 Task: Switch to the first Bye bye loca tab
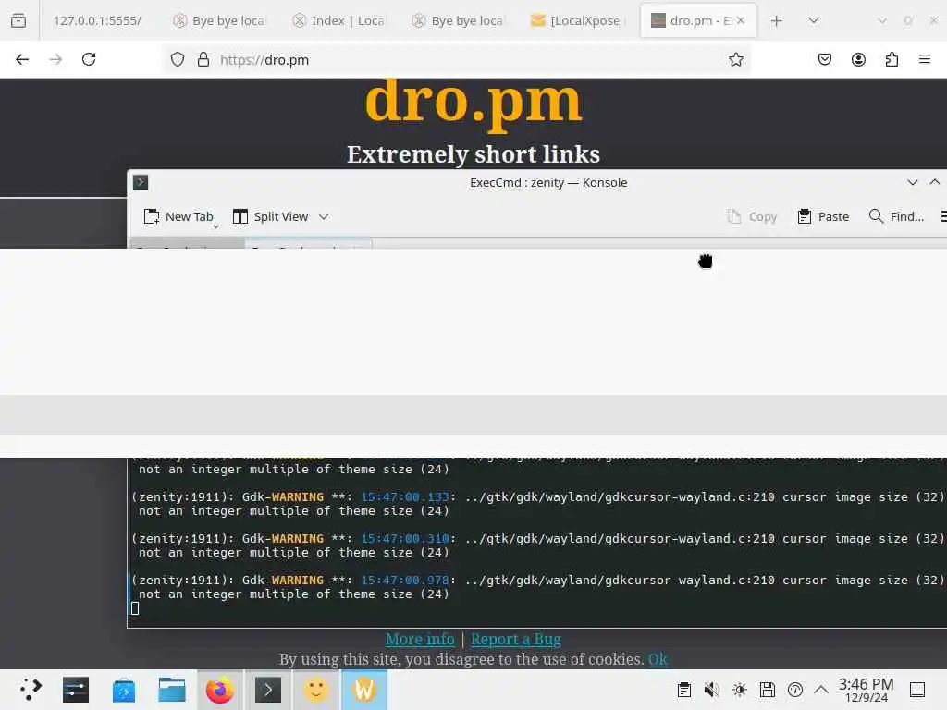220,20
